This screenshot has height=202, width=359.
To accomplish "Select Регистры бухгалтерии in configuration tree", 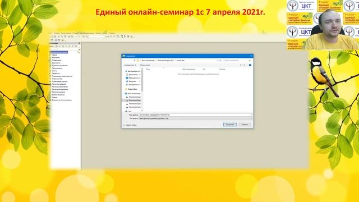I will pos(60,89).
